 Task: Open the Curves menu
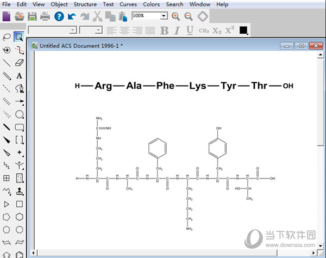[128, 4]
